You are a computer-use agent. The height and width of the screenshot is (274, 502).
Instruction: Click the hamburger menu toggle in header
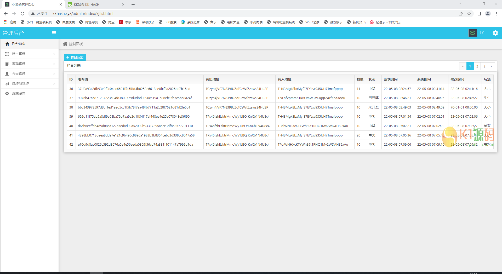54,33
